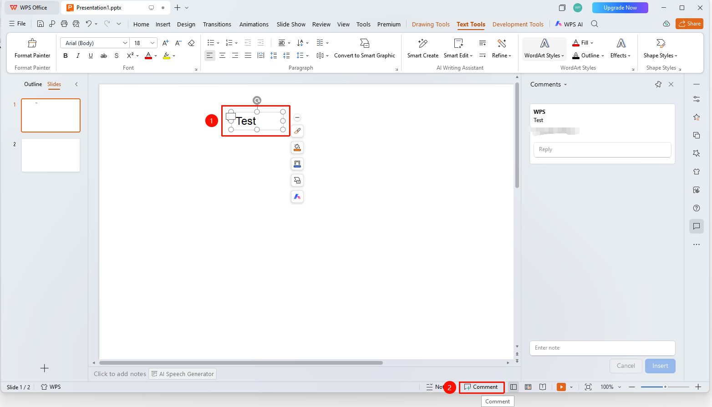This screenshot has width=712, height=407.
Task: Start slideshow from status bar play button
Action: click(561, 387)
